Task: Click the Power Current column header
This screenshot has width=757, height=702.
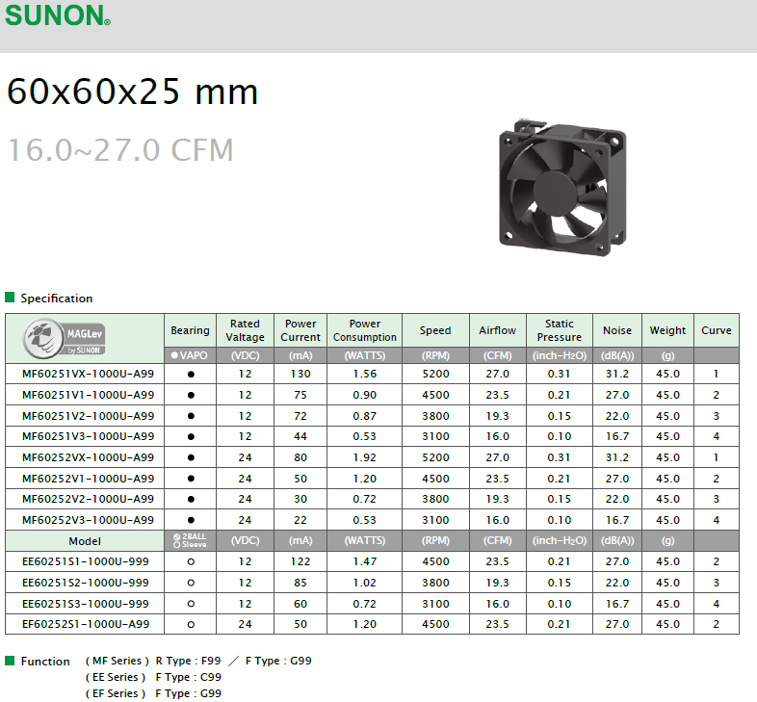Action: point(300,330)
